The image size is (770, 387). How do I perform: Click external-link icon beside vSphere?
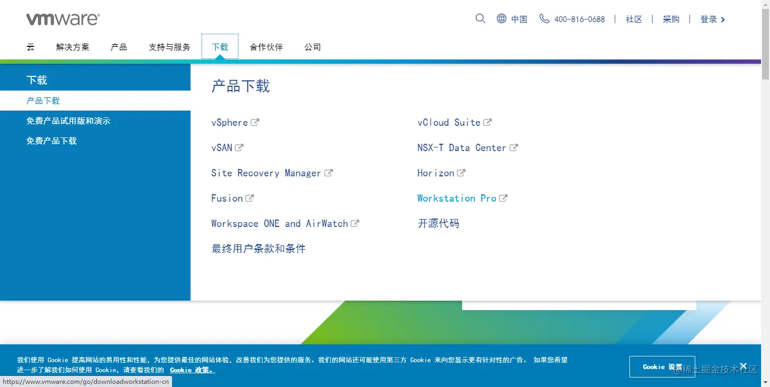(255, 122)
